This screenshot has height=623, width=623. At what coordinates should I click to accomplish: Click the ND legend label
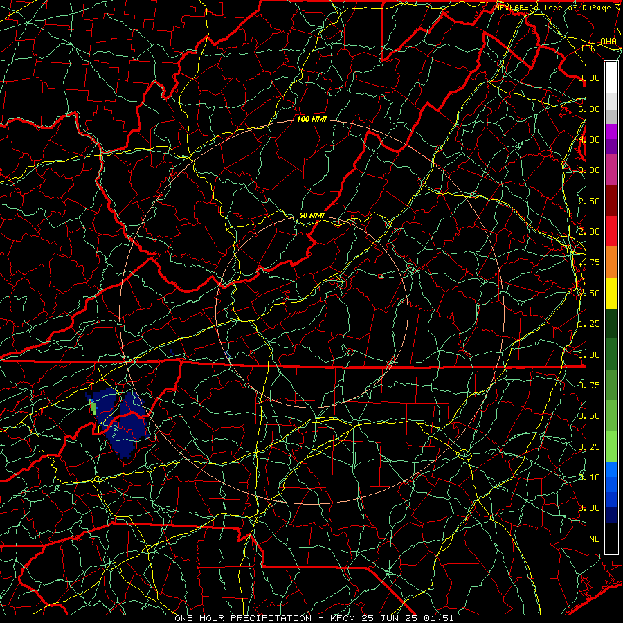point(595,539)
